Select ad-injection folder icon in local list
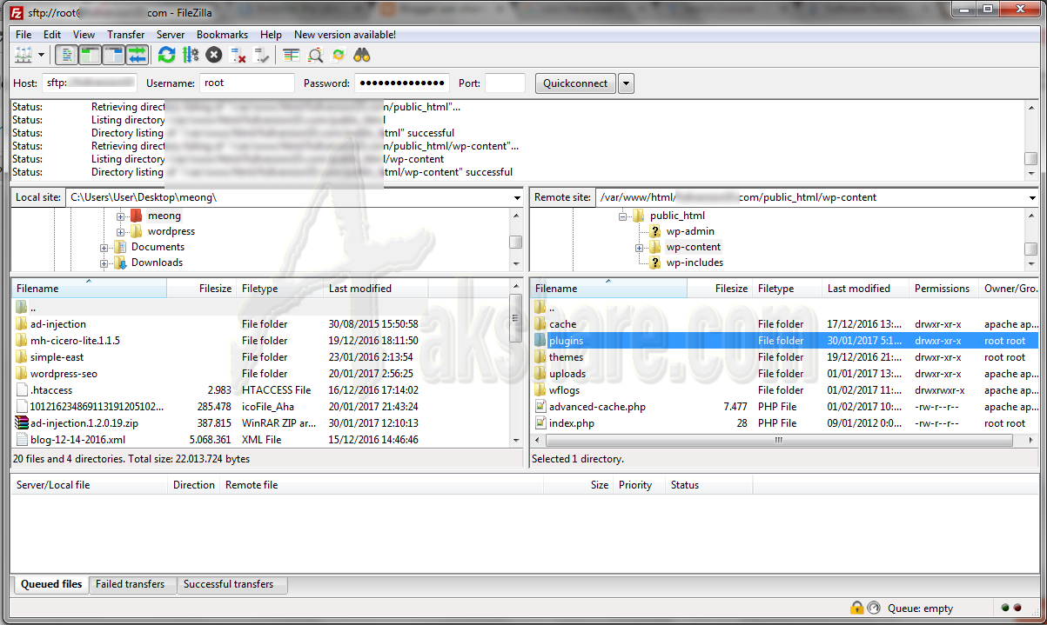This screenshot has width=1047, height=625. click(x=22, y=324)
